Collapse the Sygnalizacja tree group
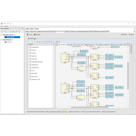Image resolution: width=136 pixels, height=136 pixels. [x=2, y=40]
